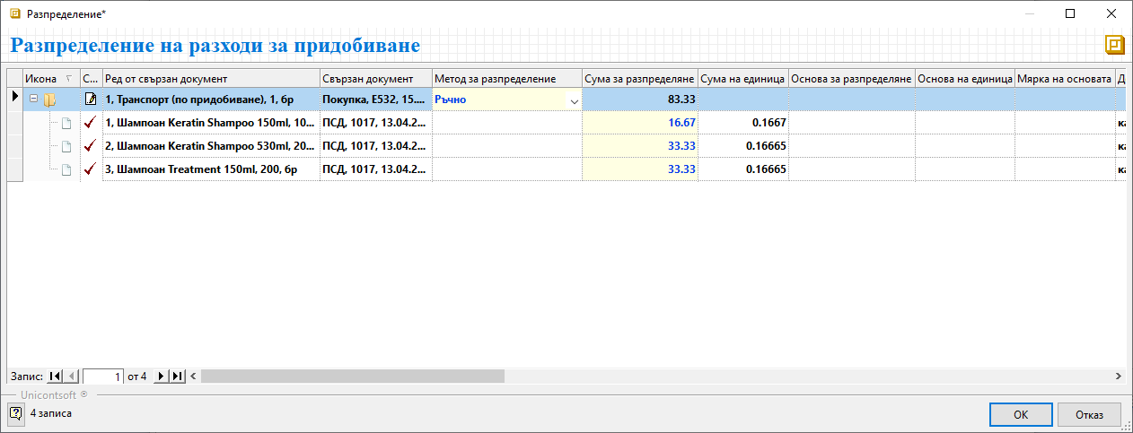Click the Свързан документ column header
Image resolution: width=1133 pixels, height=433 pixels.
point(375,78)
